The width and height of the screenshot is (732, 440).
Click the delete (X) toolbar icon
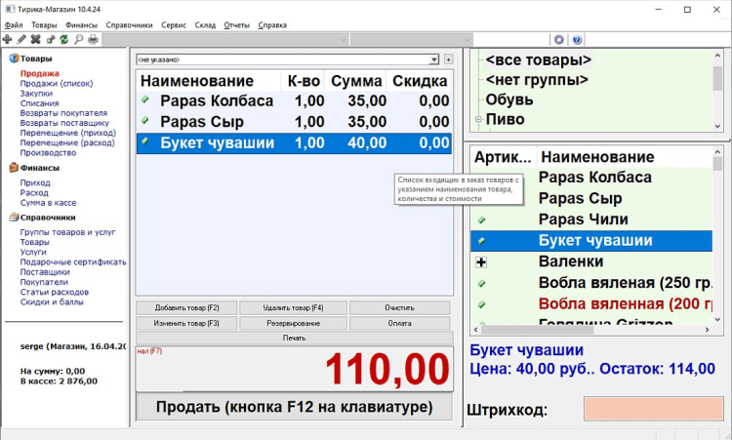(36, 40)
